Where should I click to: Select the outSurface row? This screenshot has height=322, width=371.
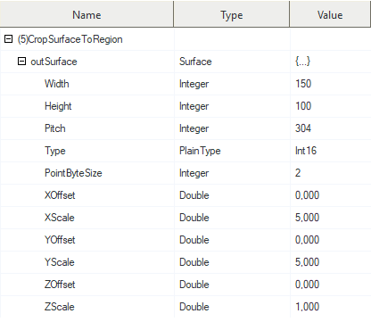[x=185, y=62]
